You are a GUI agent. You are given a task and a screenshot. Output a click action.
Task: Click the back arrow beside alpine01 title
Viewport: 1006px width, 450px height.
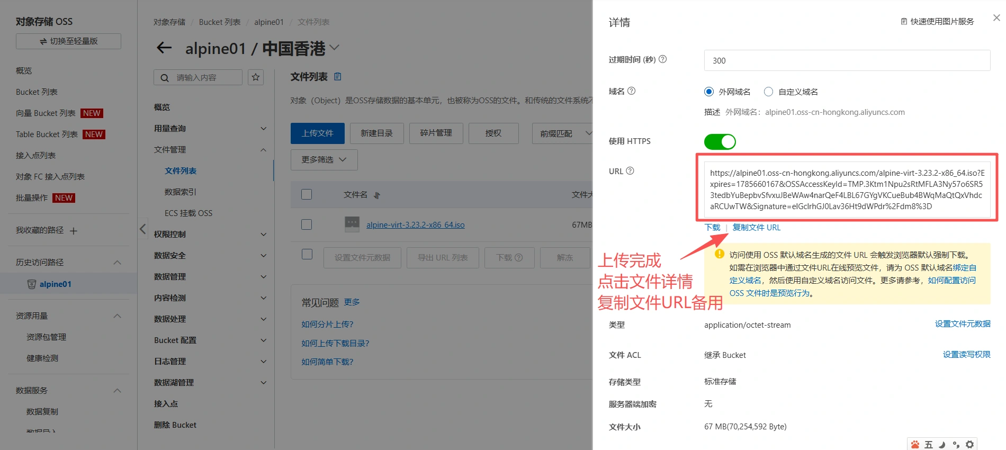[164, 48]
